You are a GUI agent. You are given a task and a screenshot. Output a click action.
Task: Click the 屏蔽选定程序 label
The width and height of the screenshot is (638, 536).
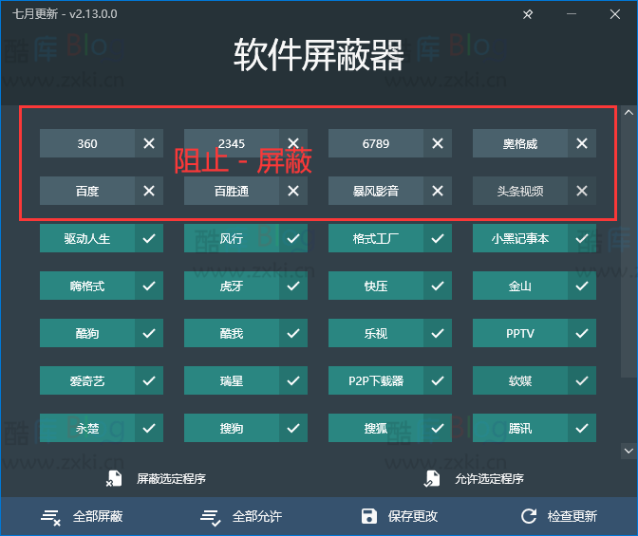(171, 479)
